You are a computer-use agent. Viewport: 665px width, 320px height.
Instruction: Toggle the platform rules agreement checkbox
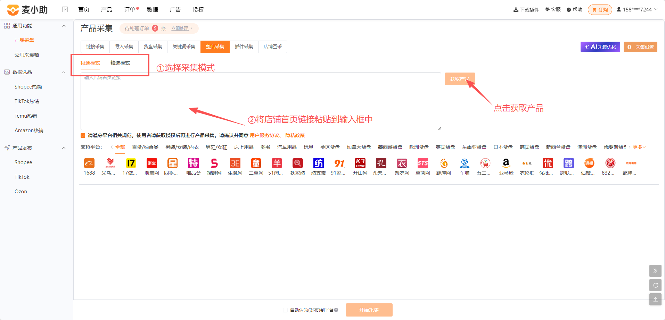[x=83, y=135]
